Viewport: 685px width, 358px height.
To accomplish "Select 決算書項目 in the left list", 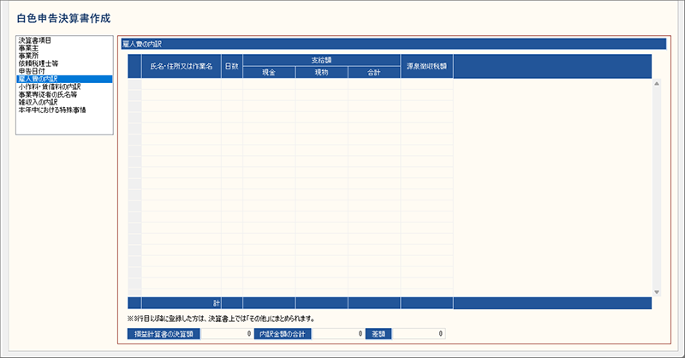I will tap(35, 40).
